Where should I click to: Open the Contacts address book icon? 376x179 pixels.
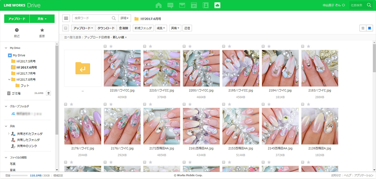(x=206, y=5)
